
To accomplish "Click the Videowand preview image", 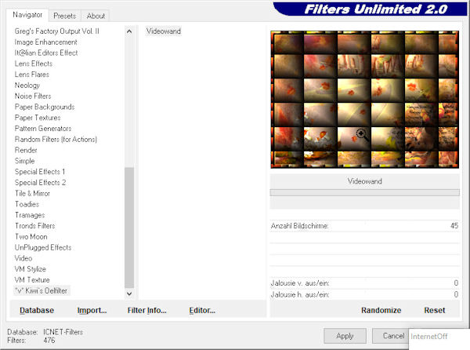I will click(x=364, y=100).
